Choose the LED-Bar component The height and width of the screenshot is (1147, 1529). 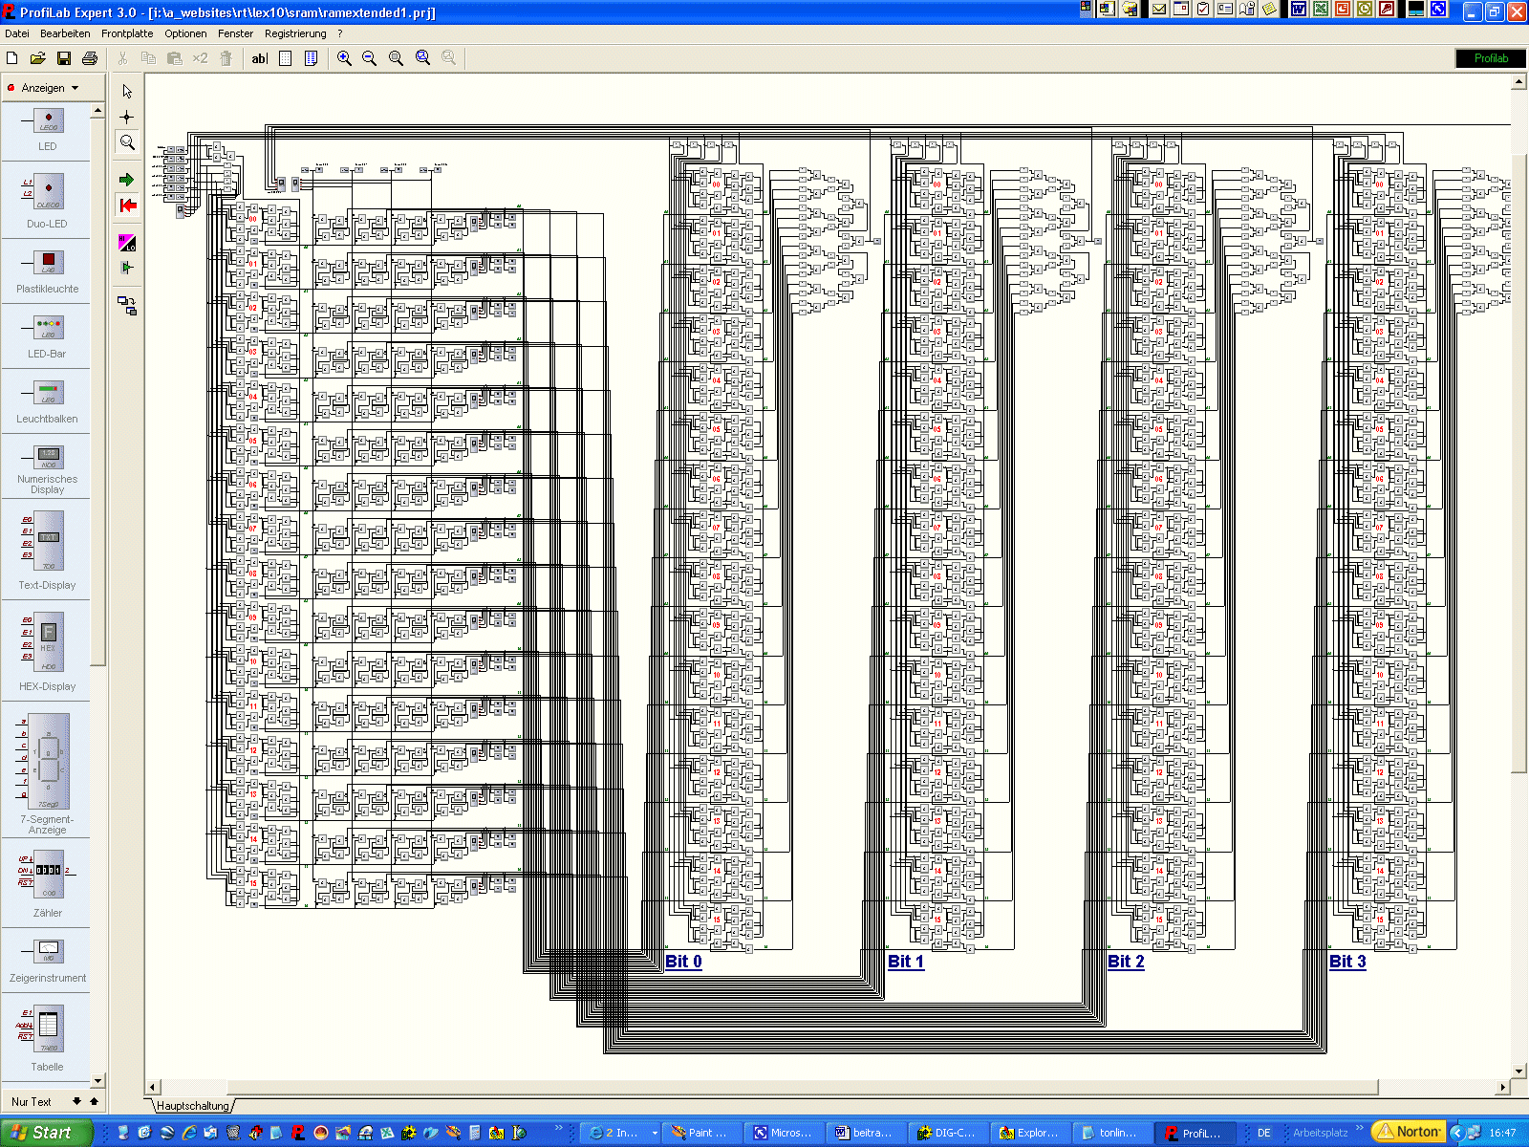48,336
